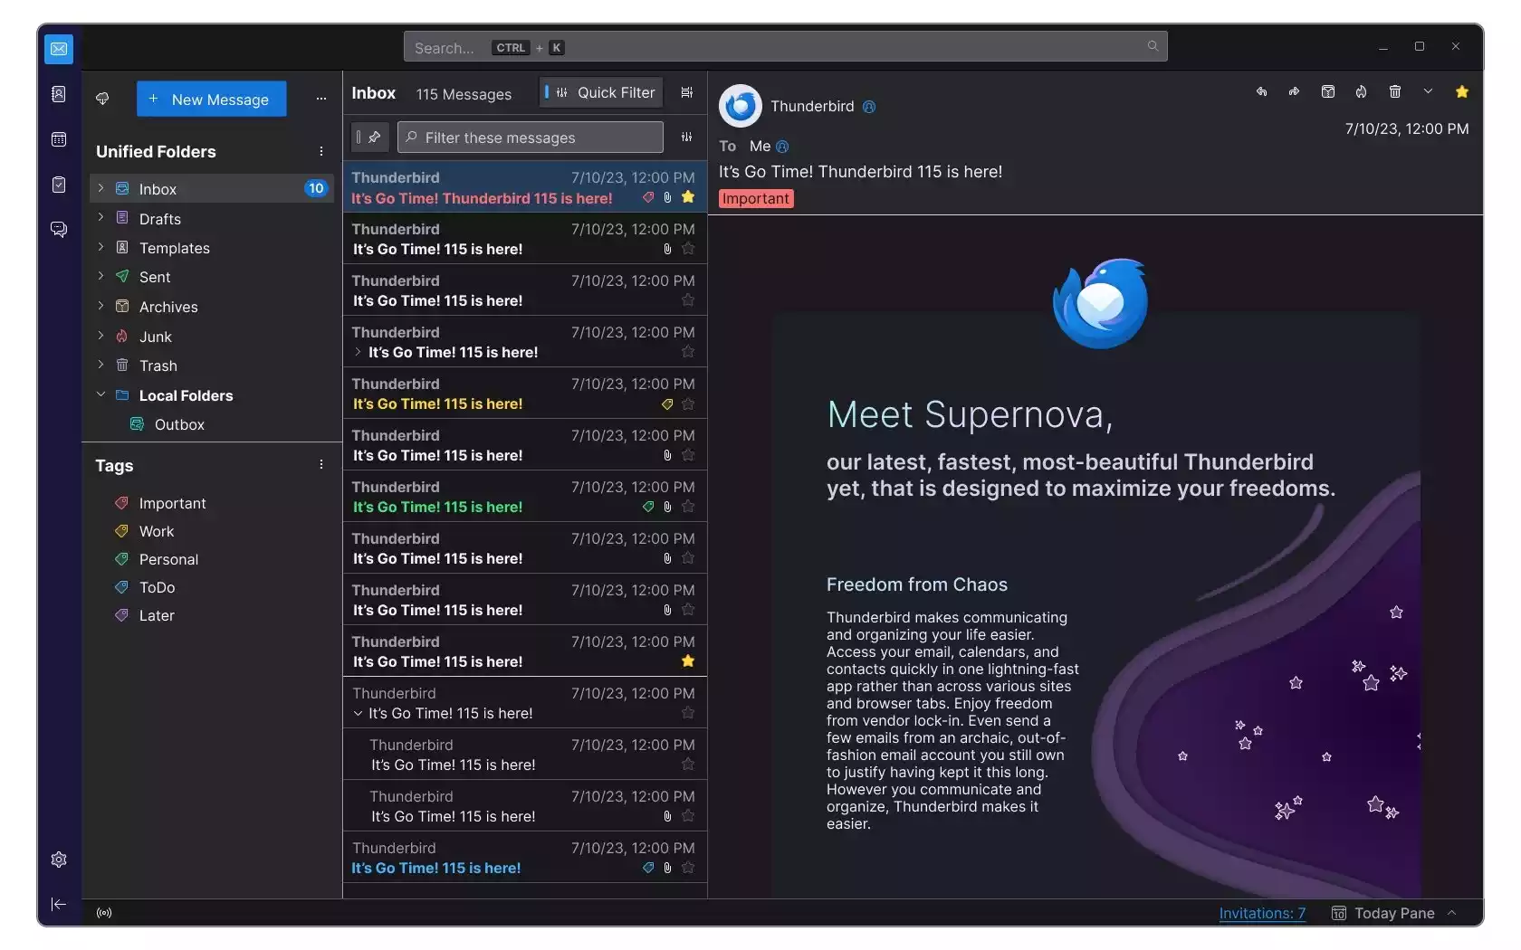This screenshot has width=1521, height=950.
Task: Expand the Inbox folder tree
Action: point(100,188)
